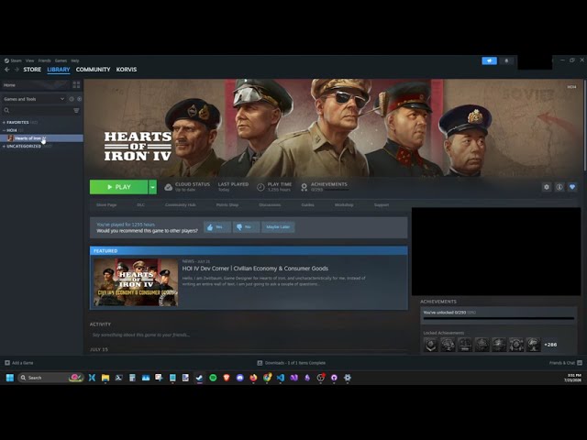Click the Maybe Later button
The image size is (587, 440).
(x=278, y=227)
